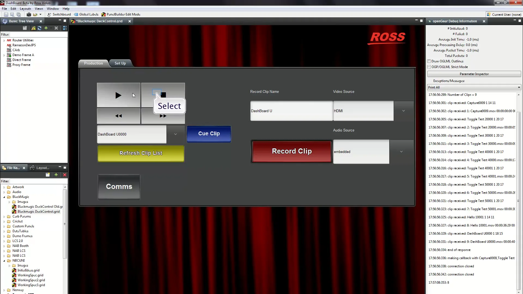This screenshot has width=523, height=294.
Task: Click the green plus icon in Basic Tree View
Action: coord(46,28)
